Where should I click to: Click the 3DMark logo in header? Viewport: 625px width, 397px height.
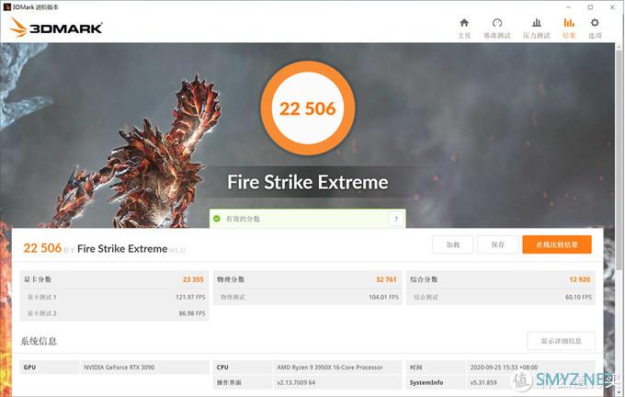[56, 28]
